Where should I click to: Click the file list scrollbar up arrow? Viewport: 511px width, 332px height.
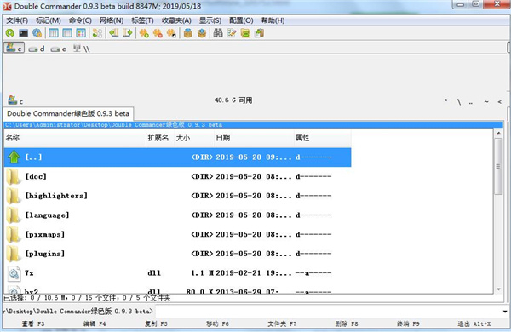pos(498,133)
